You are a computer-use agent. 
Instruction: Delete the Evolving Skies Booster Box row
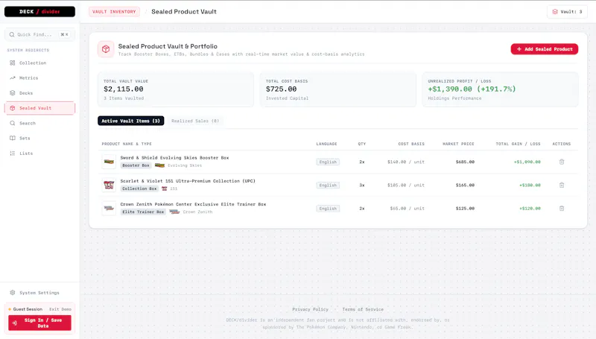pos(562,162)
